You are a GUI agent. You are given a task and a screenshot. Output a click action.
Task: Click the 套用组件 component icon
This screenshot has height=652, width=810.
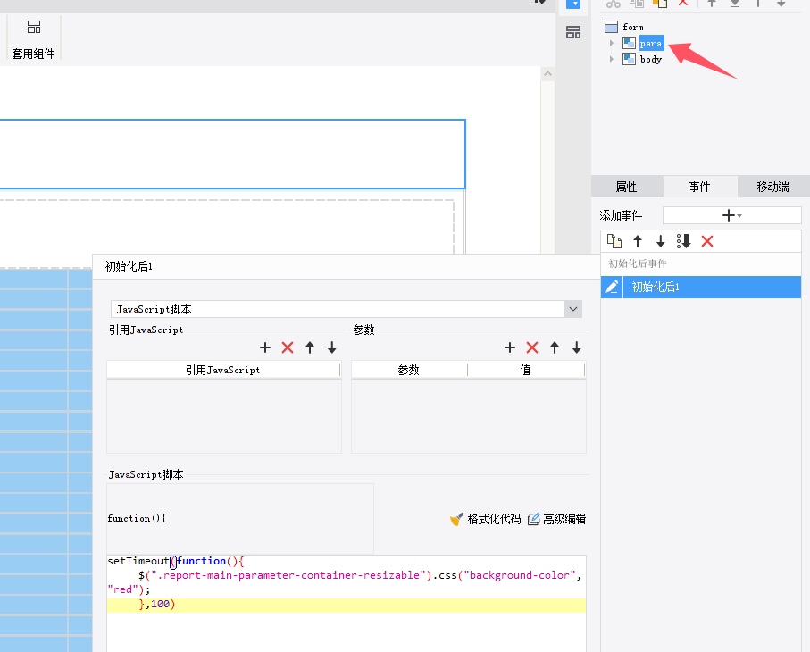pyautogui.click(x=33, y=28)
